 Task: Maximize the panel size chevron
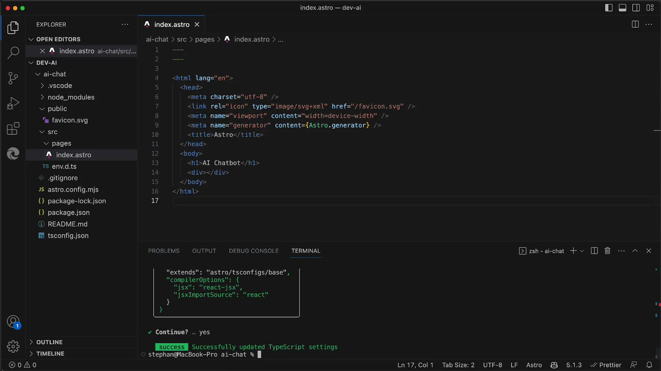pos(635,251)
